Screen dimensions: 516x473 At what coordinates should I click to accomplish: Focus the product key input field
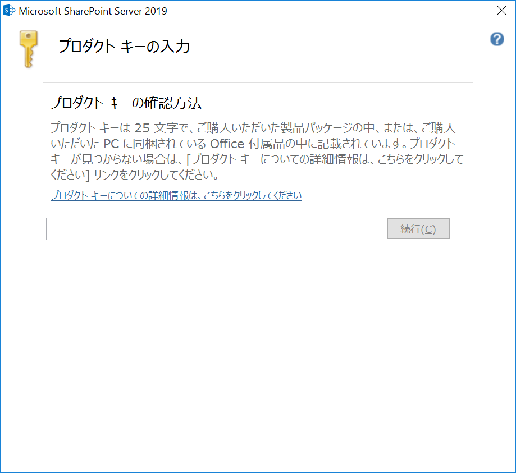pyautogui.click(x=212, y=229)
